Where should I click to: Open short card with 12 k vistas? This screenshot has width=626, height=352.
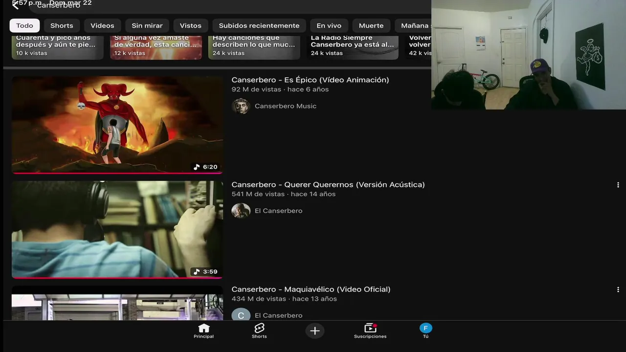click(156, 47)
